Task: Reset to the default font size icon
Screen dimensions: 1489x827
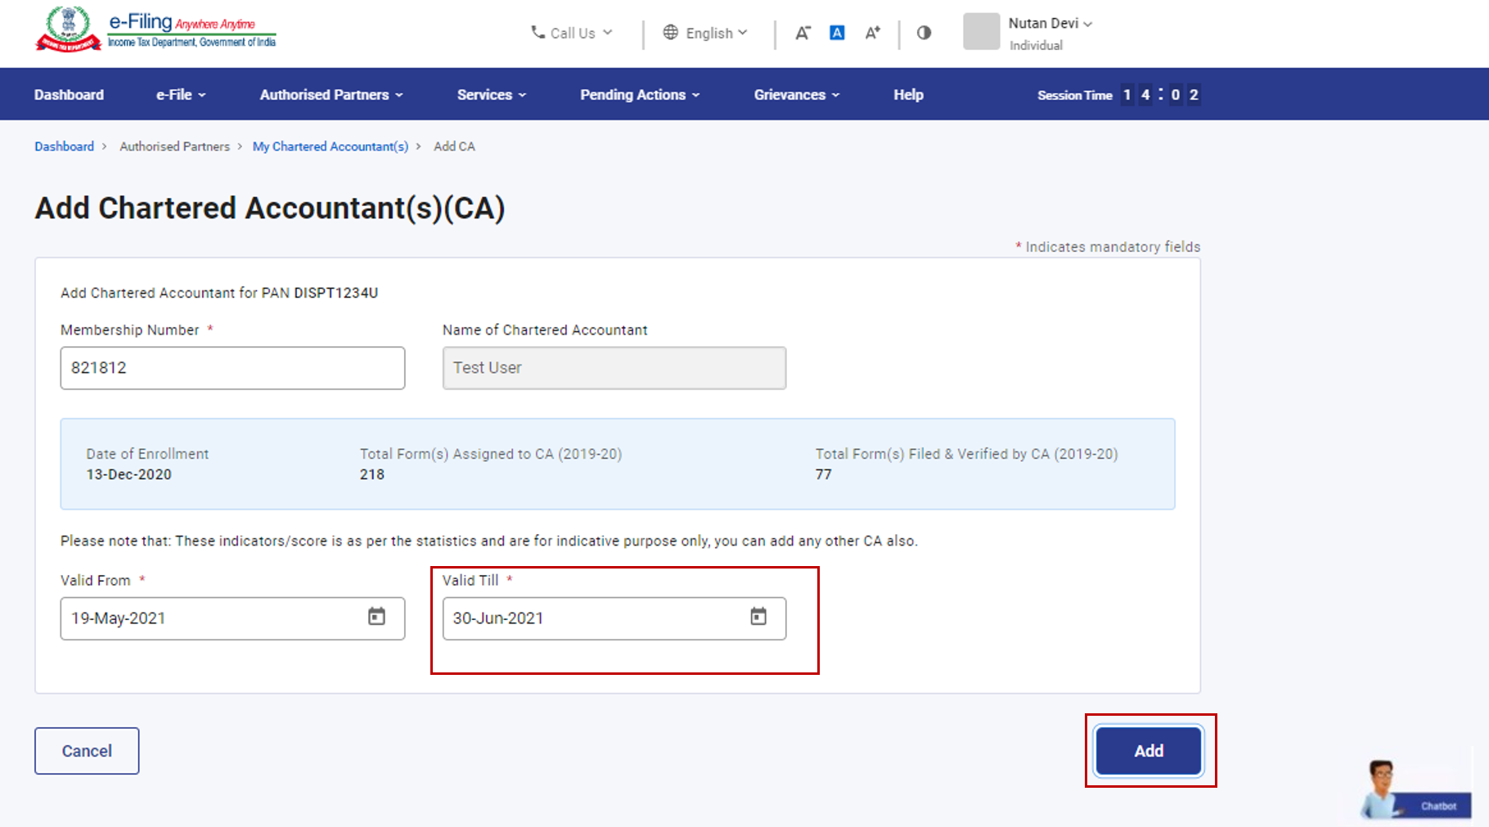Action: [x=837, y=33]
